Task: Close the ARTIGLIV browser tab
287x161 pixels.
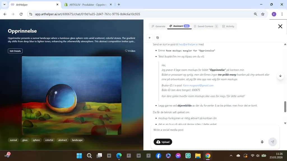Action: [x=111, y=4]
